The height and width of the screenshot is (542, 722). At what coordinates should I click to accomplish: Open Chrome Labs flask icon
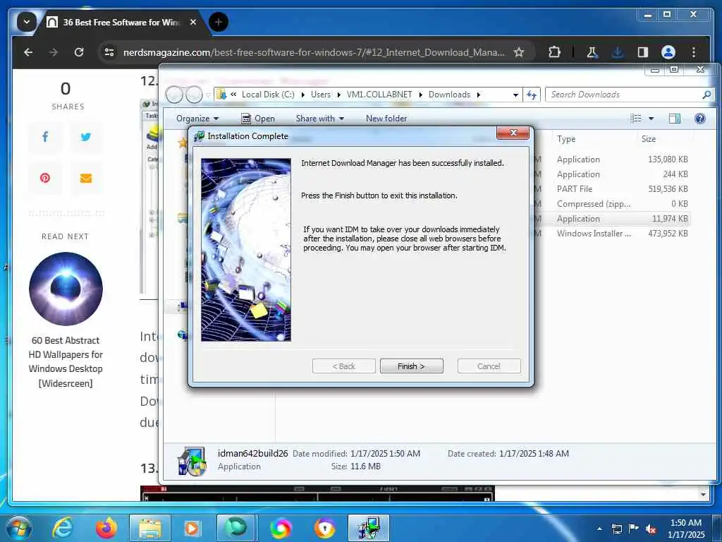tap(592, 52)
